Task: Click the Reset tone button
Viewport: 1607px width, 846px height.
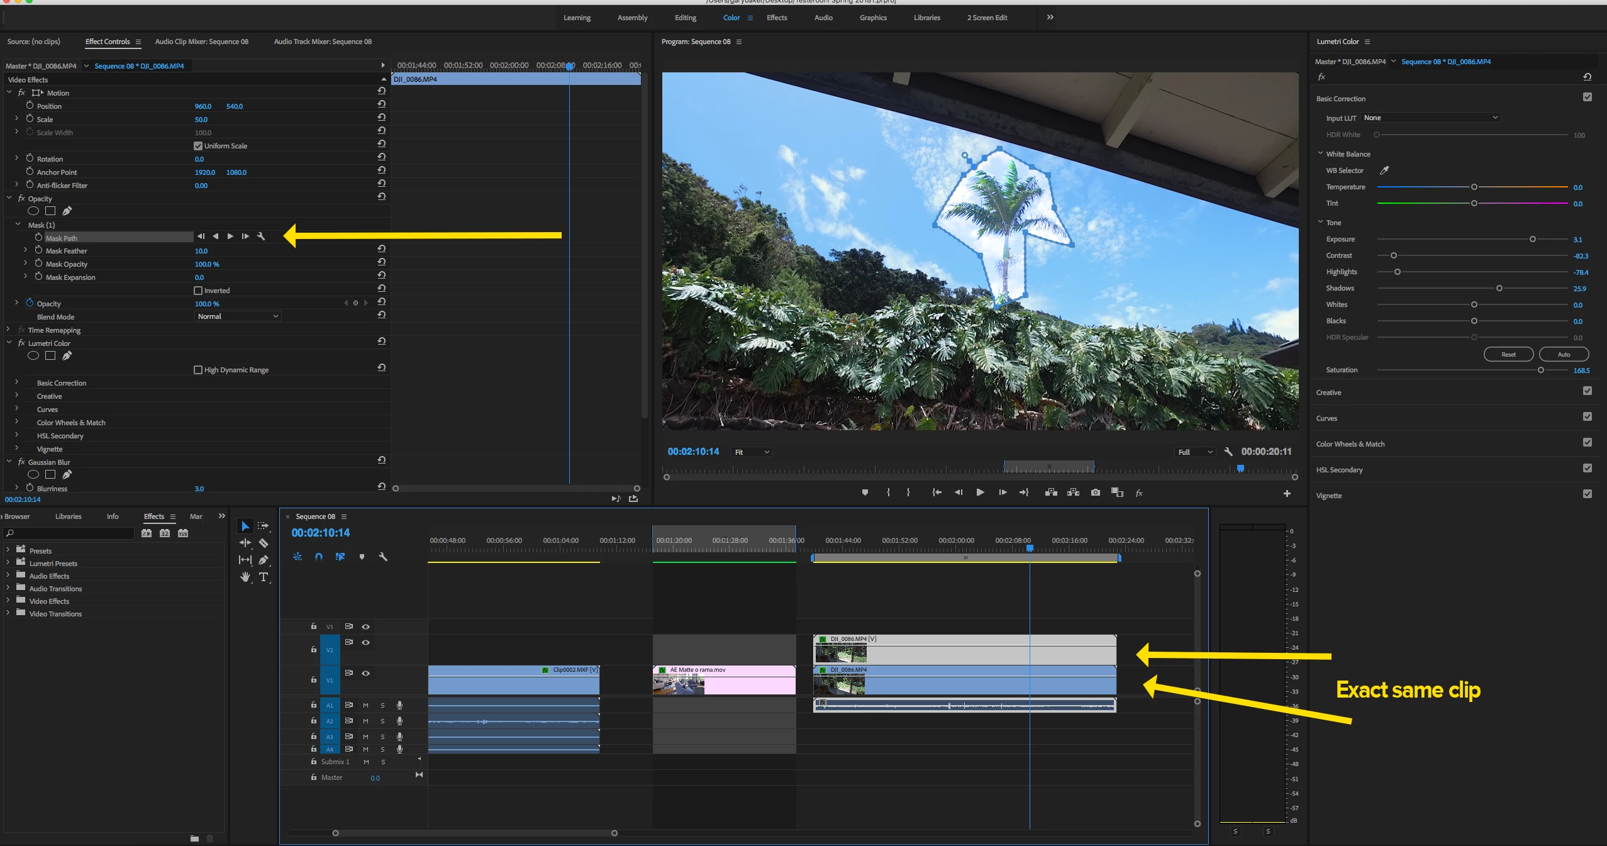Action: click(x=1508, y=354)
